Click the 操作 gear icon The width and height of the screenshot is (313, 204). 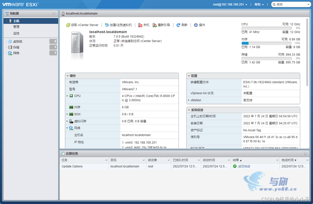[196, 25]
